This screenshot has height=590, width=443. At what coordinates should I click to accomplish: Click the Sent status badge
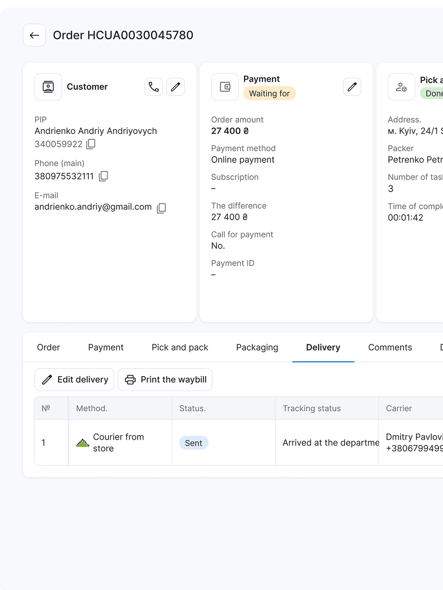point(193,443)
